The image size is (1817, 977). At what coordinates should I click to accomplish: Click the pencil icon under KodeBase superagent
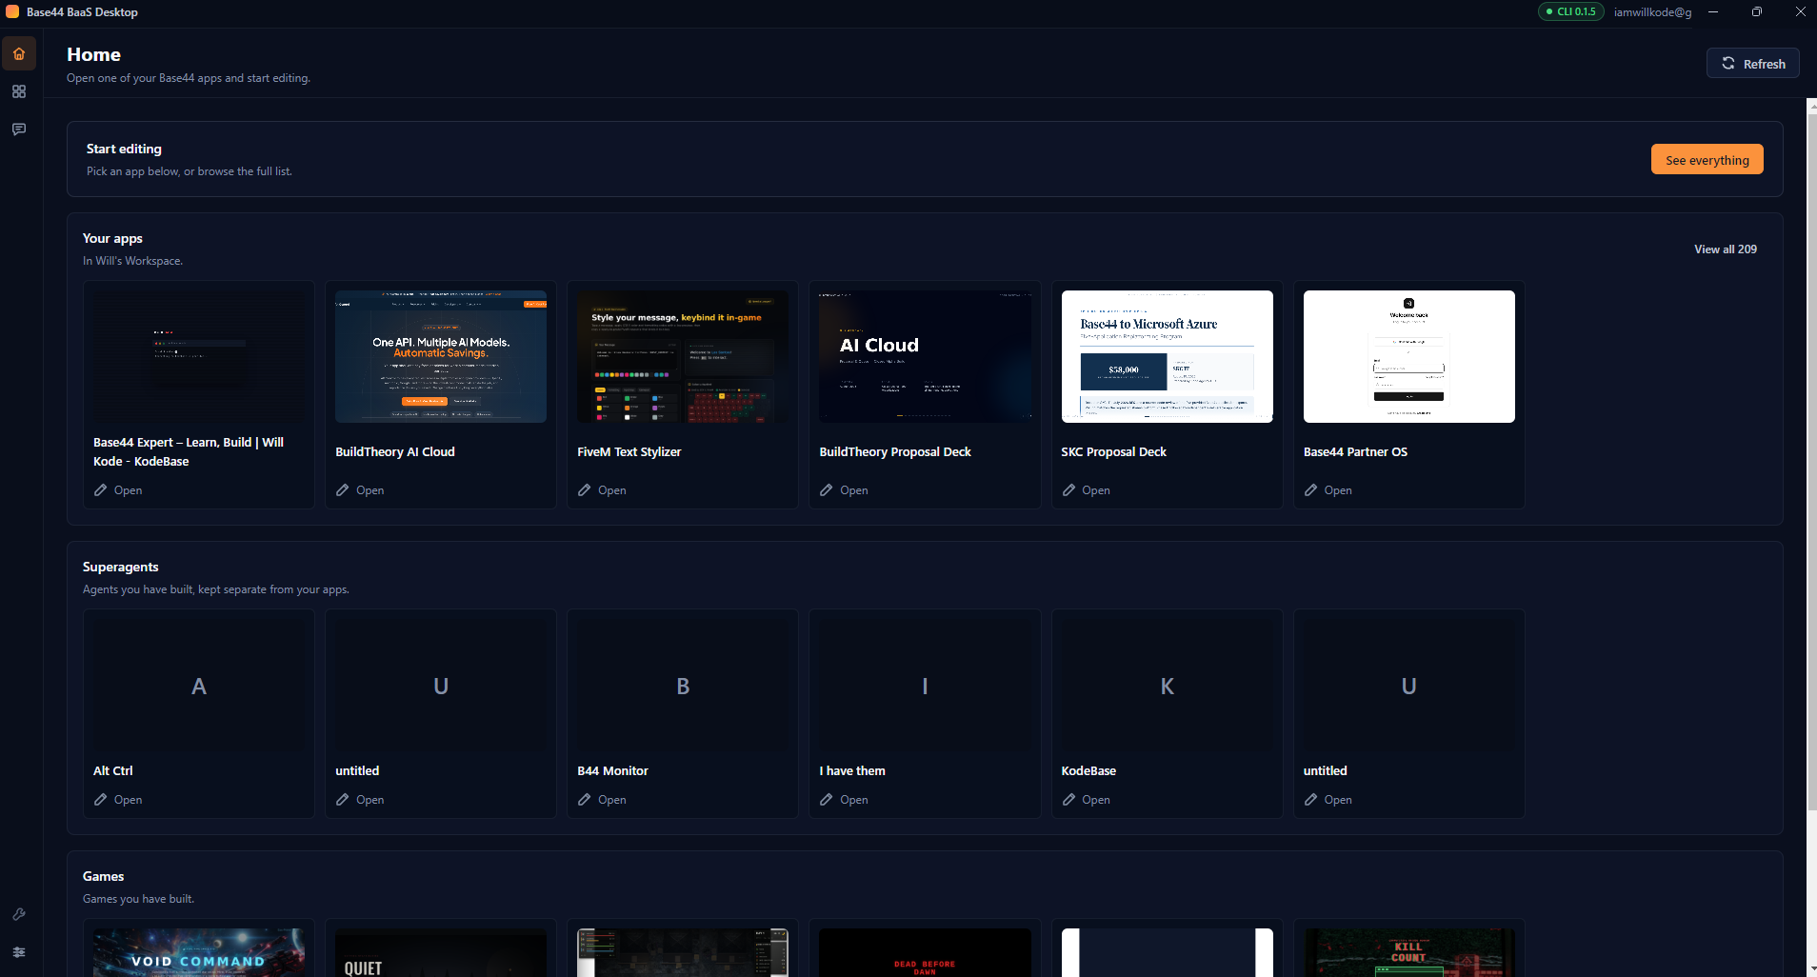(1068, 799)
